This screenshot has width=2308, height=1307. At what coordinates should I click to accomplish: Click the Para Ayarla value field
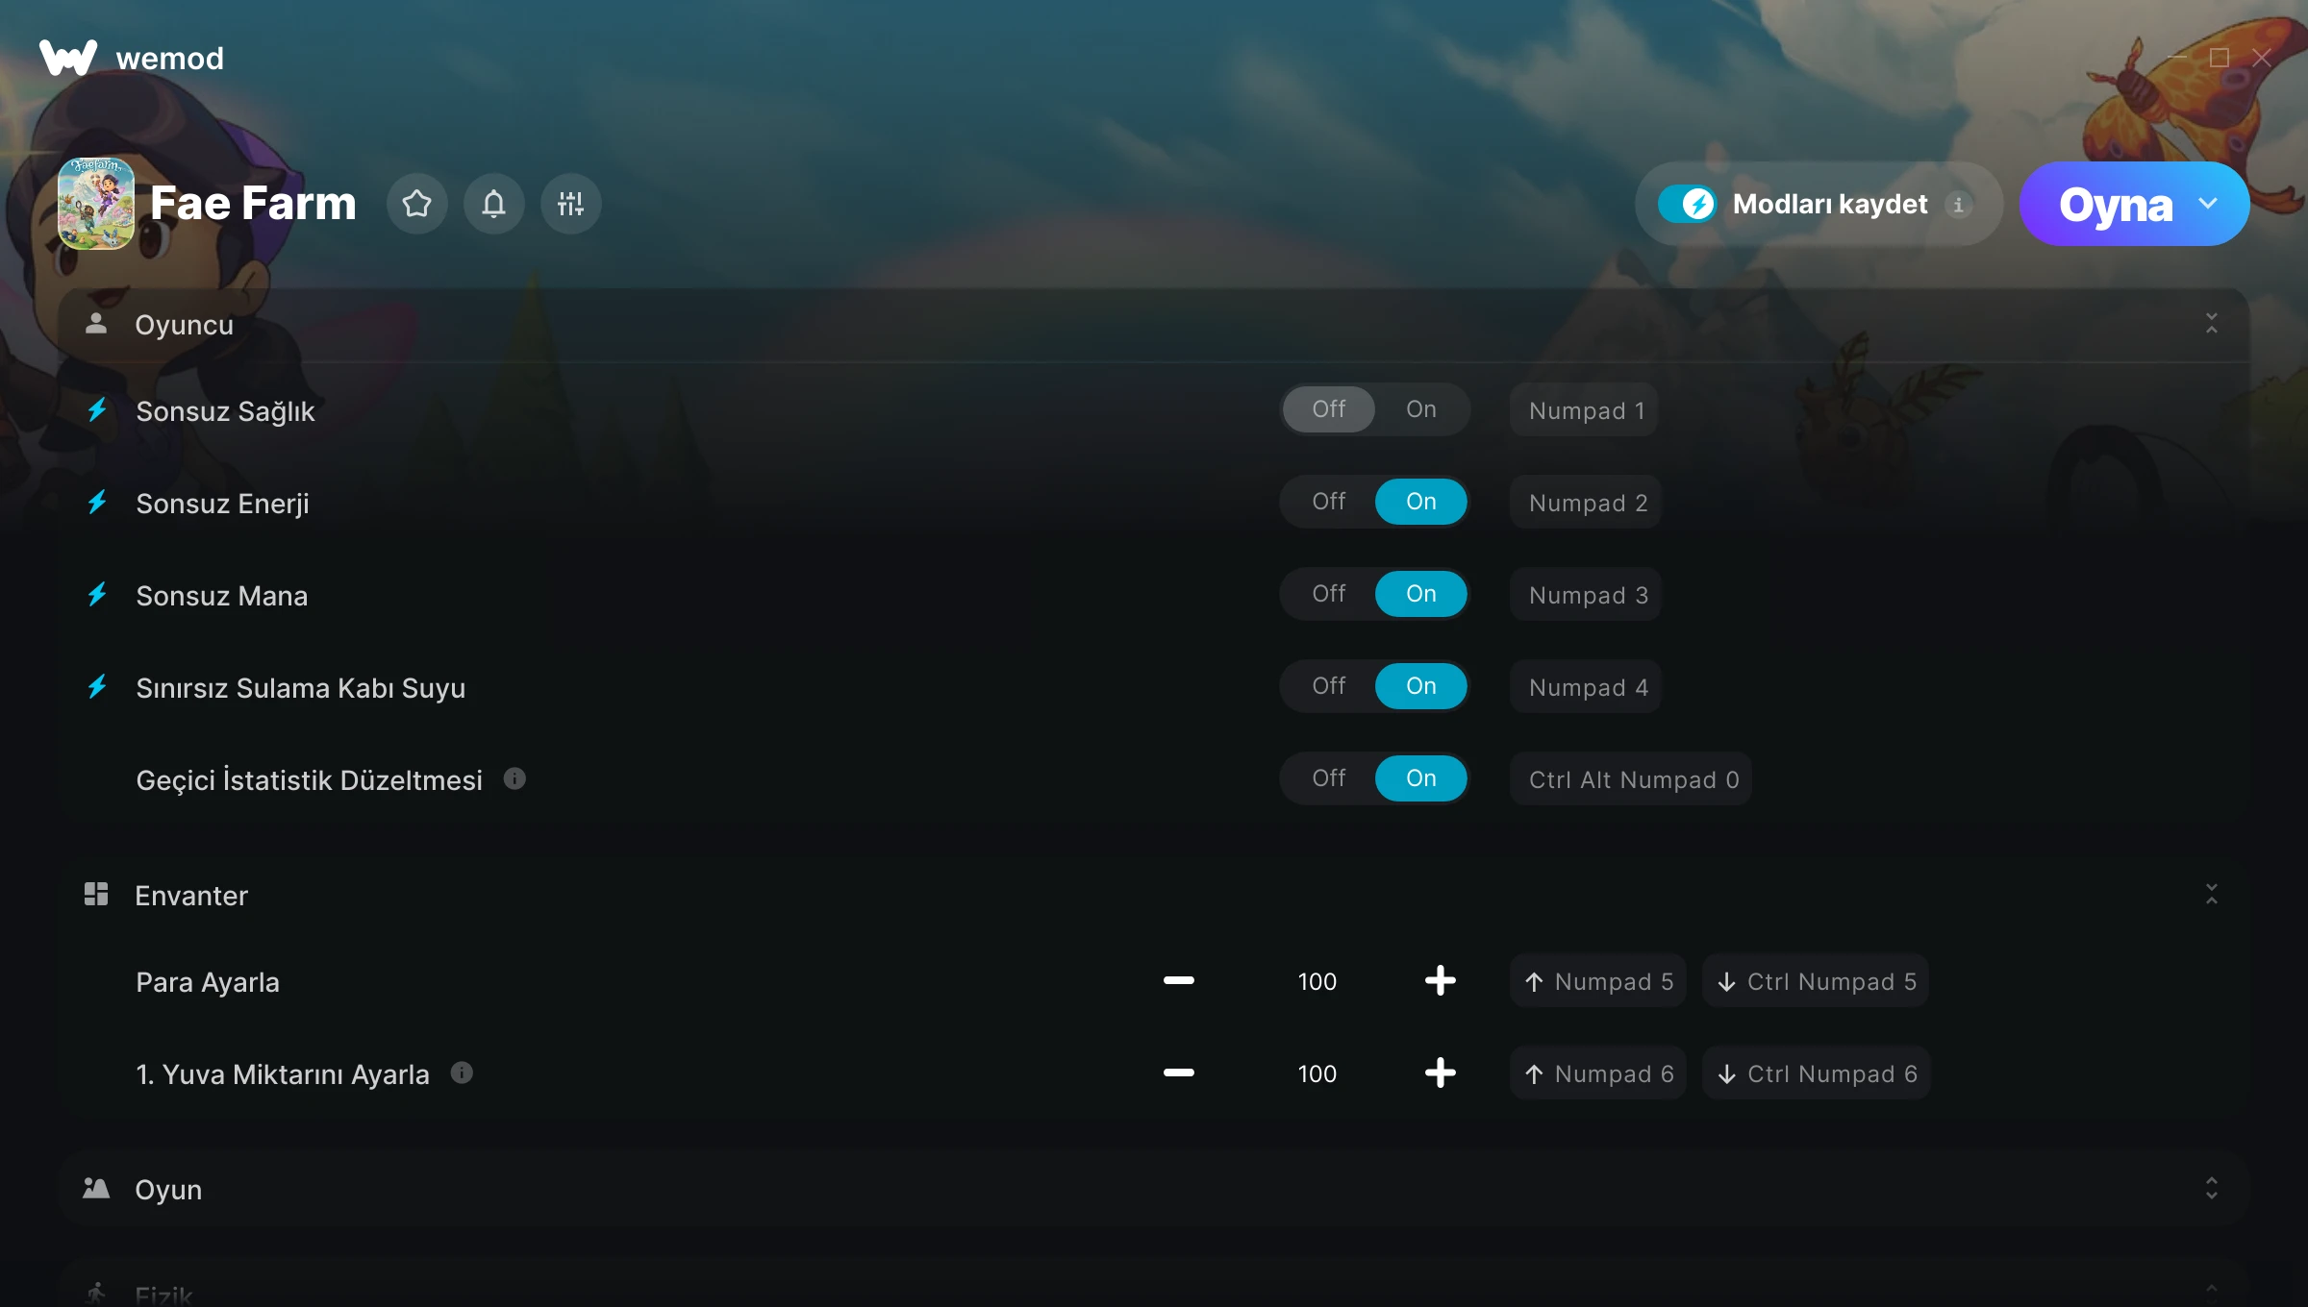(1317, 981)
